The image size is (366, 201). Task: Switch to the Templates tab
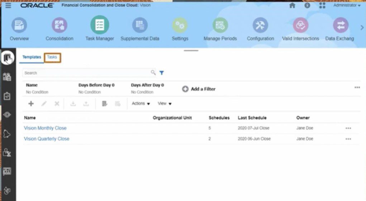(32, 57)
